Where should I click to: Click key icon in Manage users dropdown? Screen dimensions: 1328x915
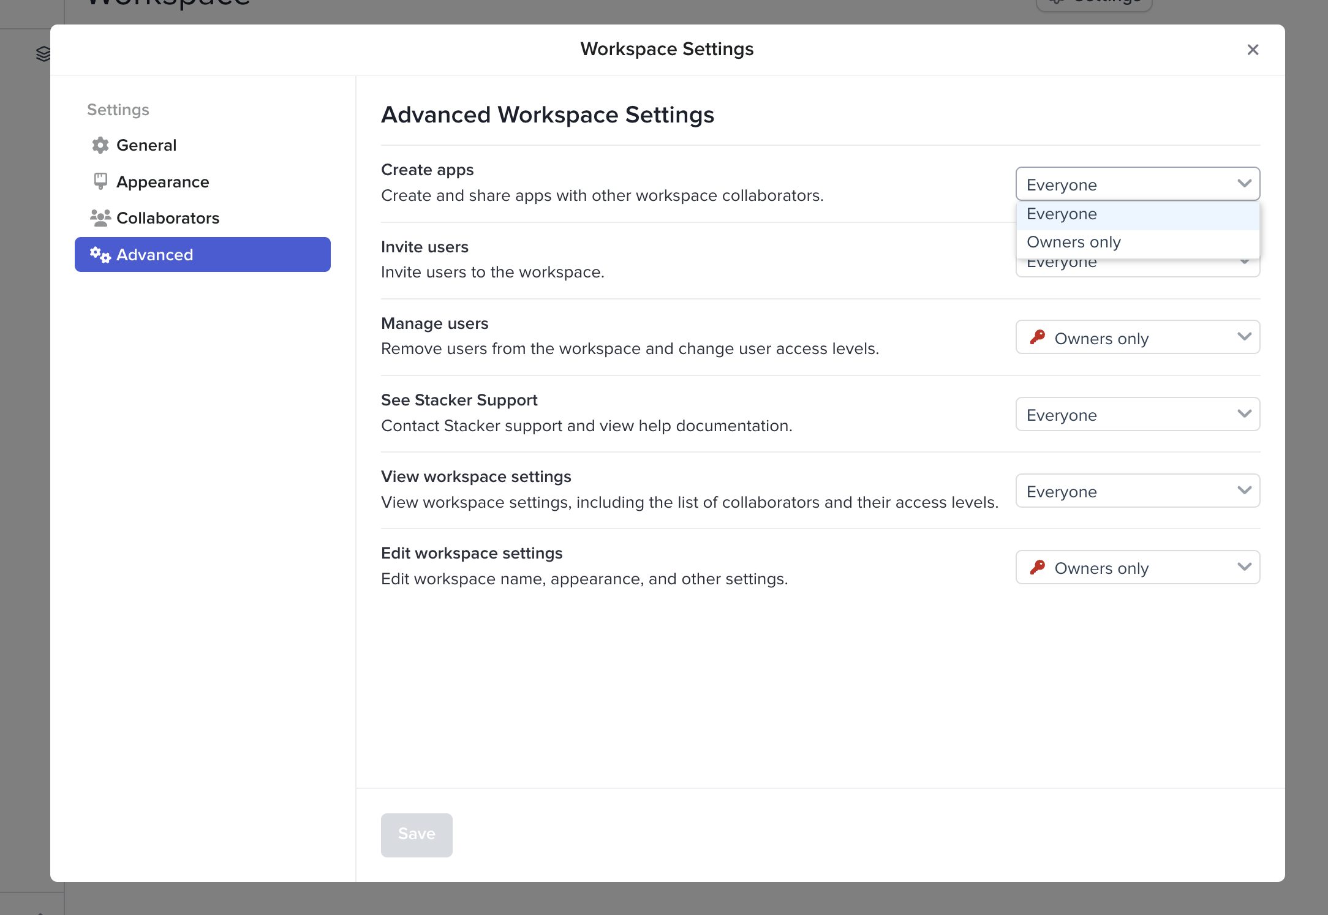1038,337
